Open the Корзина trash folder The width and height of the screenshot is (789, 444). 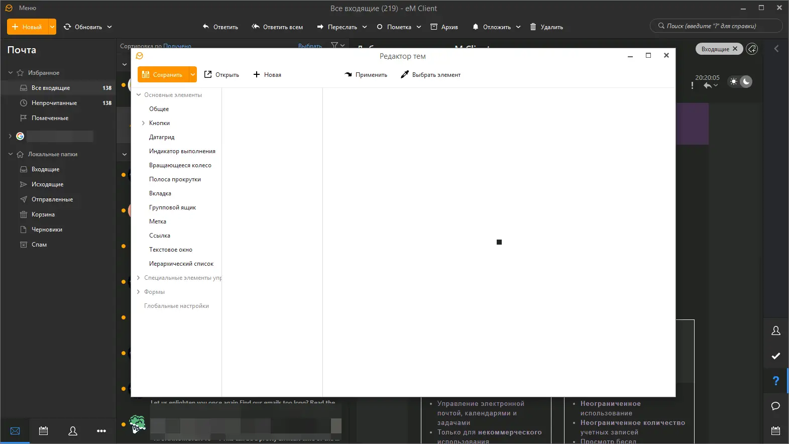58,214
